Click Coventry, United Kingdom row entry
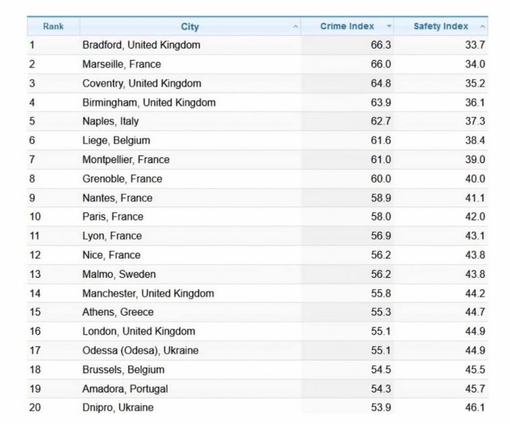Screen dimensions: 510x424 tap(142, 84)
